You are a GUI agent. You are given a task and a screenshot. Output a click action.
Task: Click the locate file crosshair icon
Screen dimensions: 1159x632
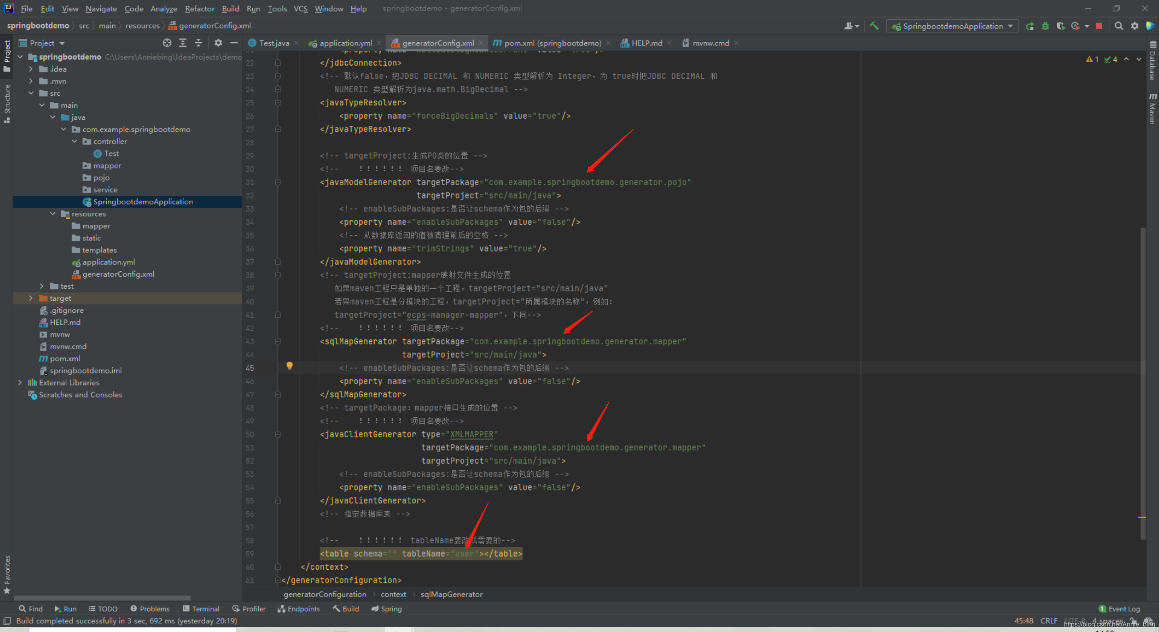pos(167,43)
